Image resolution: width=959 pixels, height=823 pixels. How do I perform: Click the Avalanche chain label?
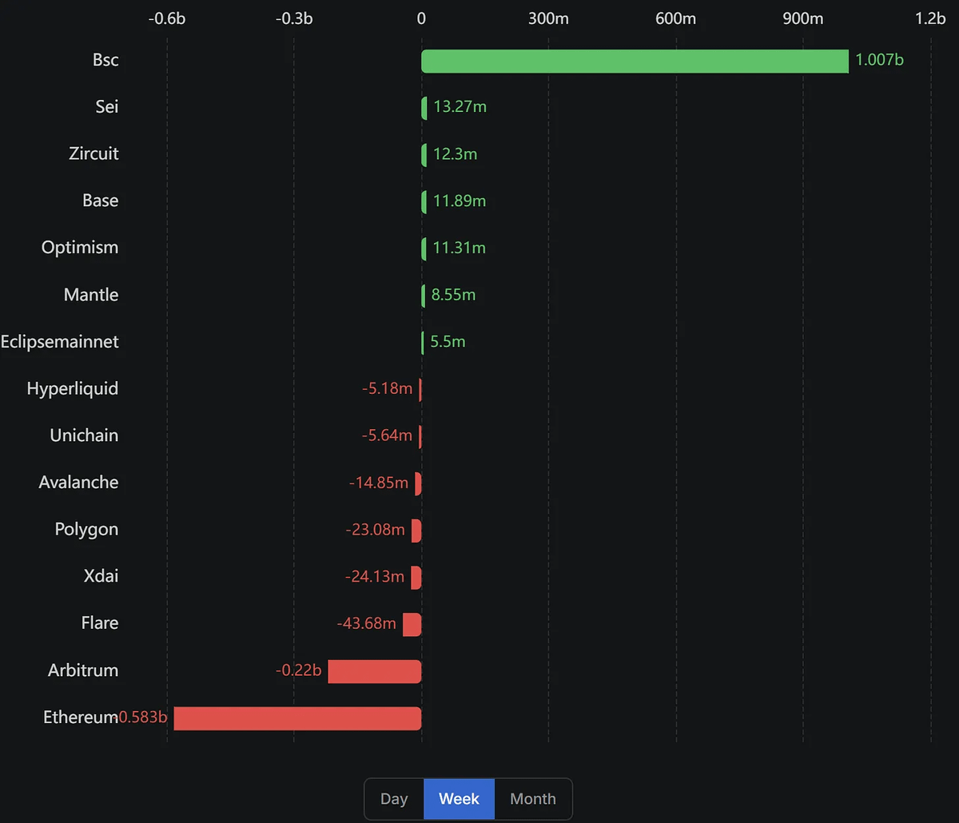pyautogui.click(x=78, y=483)
